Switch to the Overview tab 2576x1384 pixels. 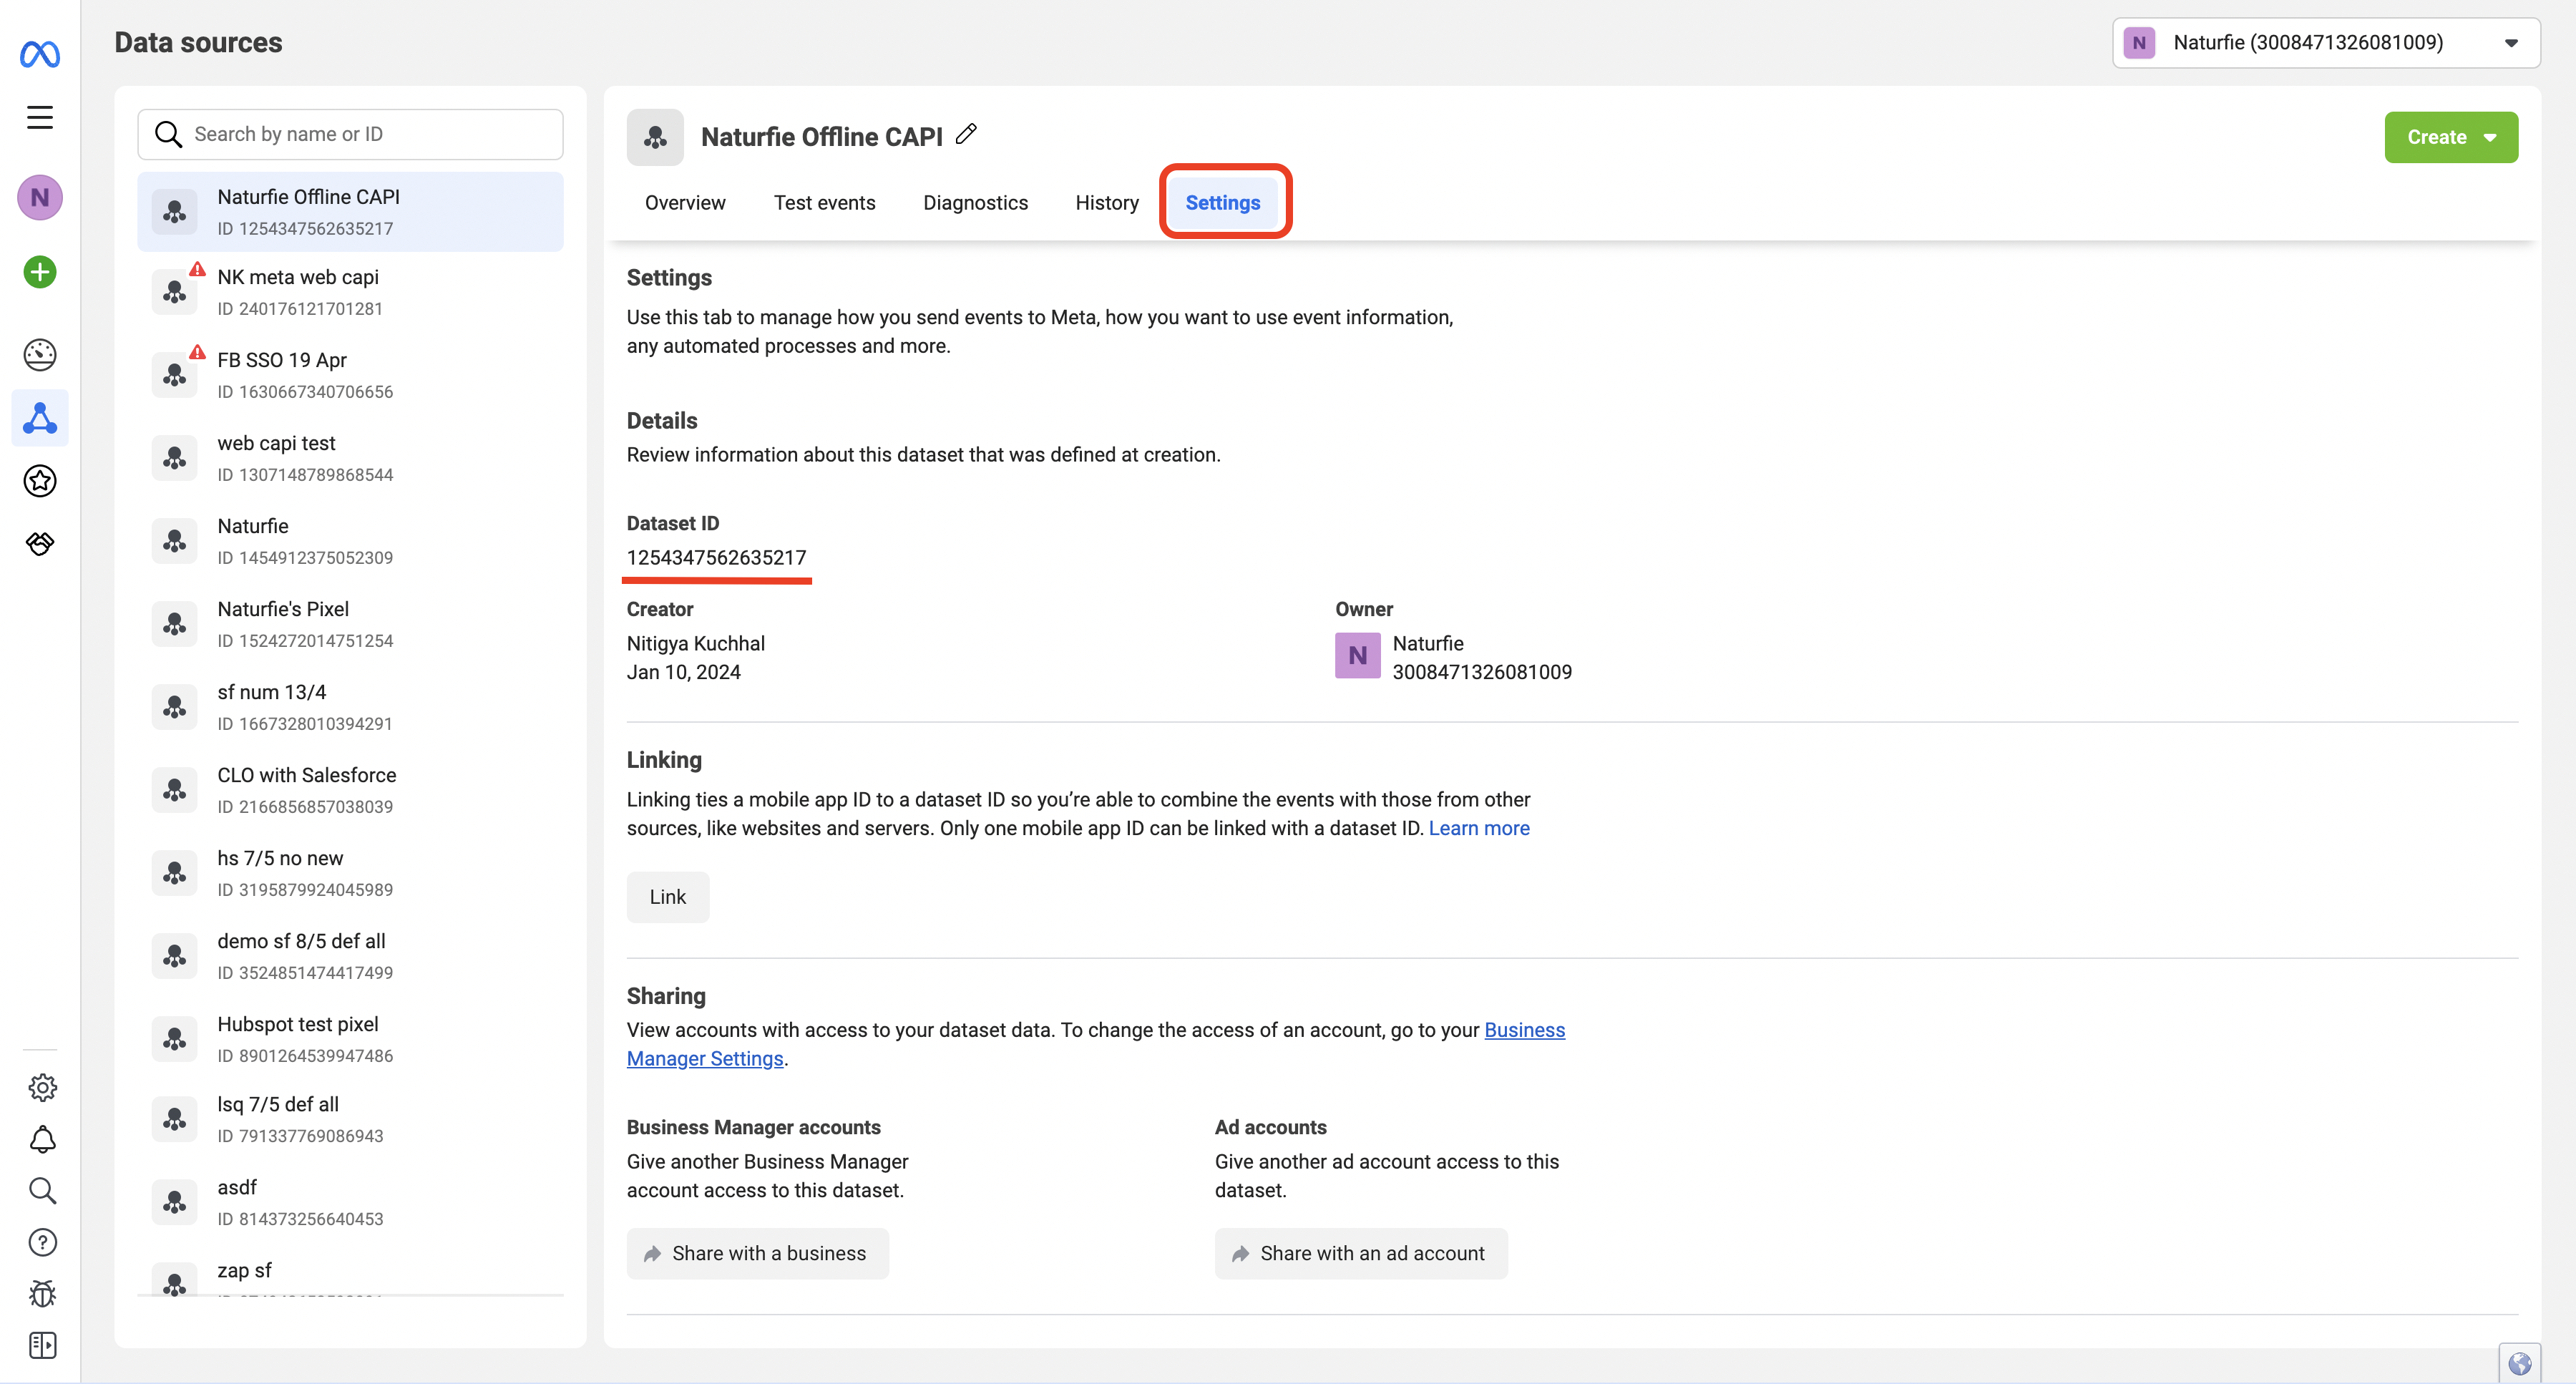[685, 203]
